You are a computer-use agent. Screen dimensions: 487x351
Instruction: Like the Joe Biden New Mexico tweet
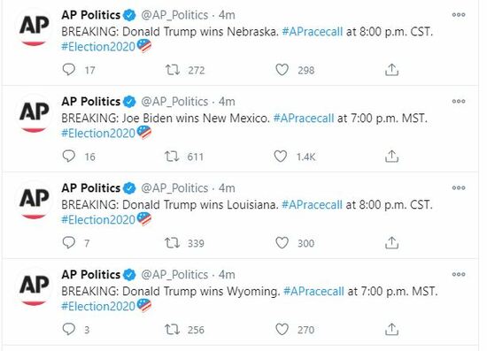[x=281, y=156]
